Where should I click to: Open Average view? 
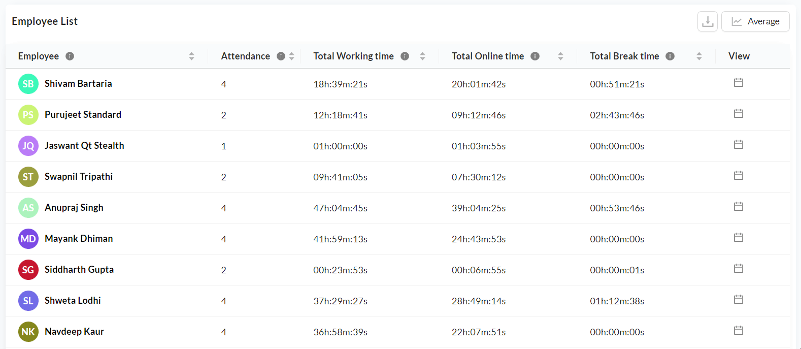[x=755, y=21]
